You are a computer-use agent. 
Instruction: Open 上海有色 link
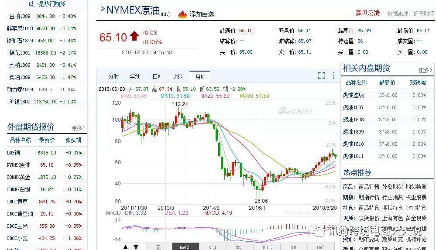[392, 219]
